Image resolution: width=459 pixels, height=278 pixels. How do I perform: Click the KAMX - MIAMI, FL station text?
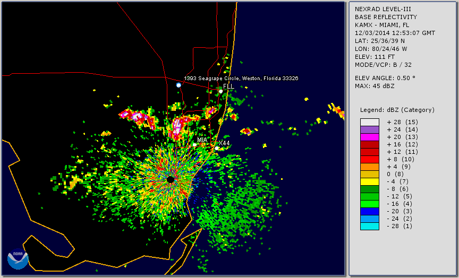pyautogui.click(x=382, y=25)
